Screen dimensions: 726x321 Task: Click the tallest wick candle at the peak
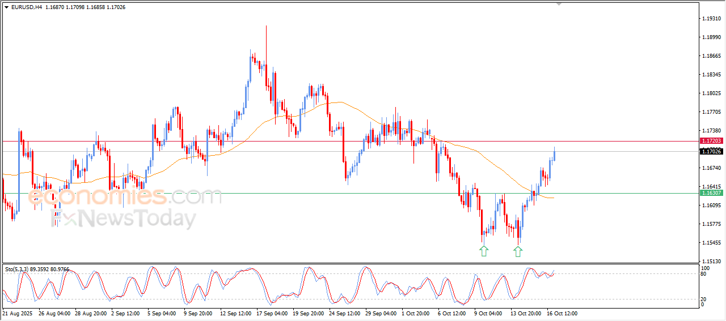[266, 57]
